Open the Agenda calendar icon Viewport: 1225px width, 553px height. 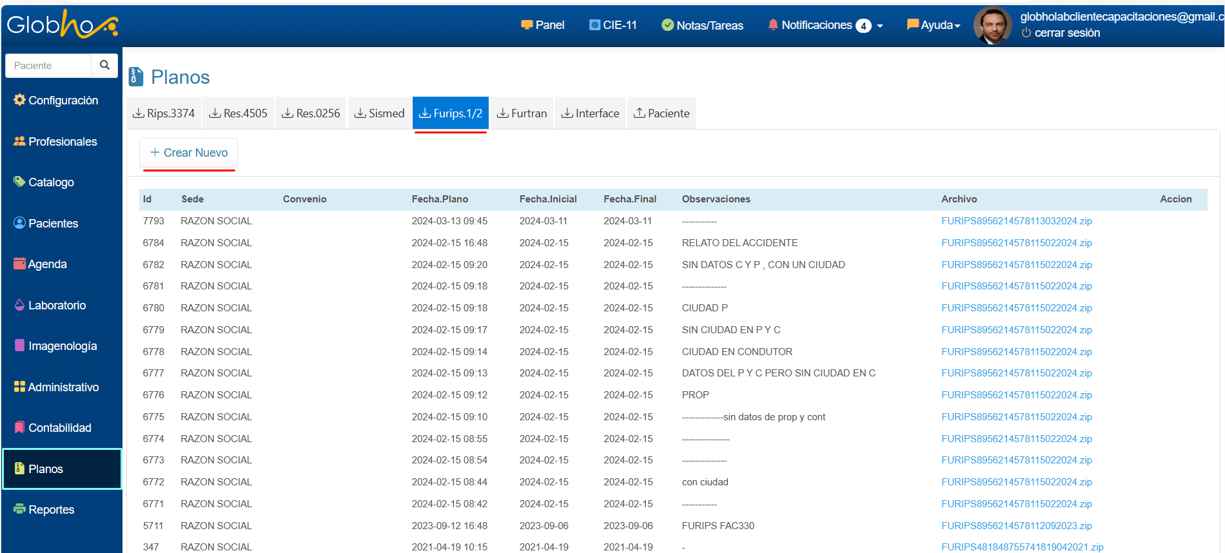point(19,264)
